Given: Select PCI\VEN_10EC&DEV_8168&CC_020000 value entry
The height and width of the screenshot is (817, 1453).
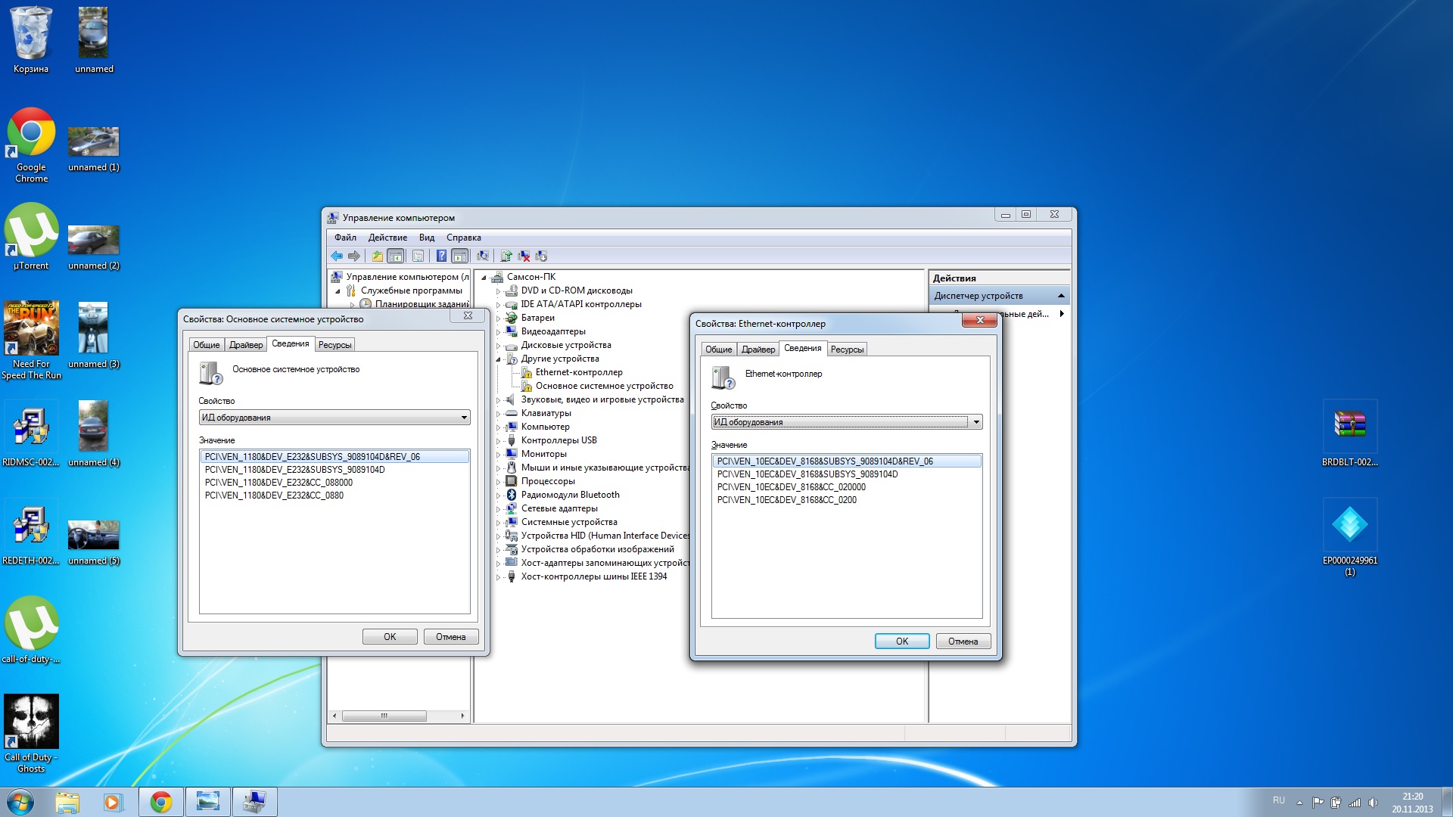Looking at the screenshot, I should pyautogui.click(x=791, y=487).
